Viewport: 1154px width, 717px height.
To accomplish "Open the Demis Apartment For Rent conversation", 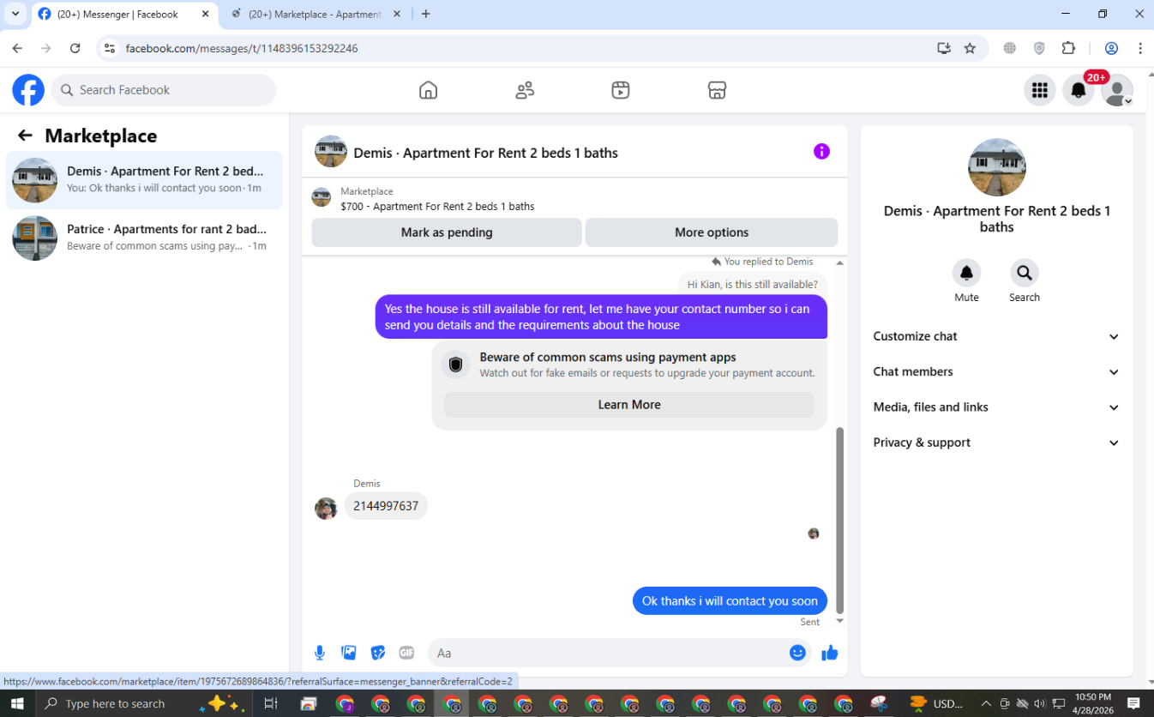I will tap(144, 180).
